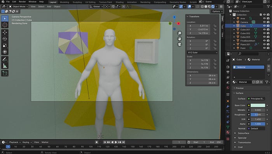Hide the Area light in viewport

pyautogui.click(x=264, y=18)
